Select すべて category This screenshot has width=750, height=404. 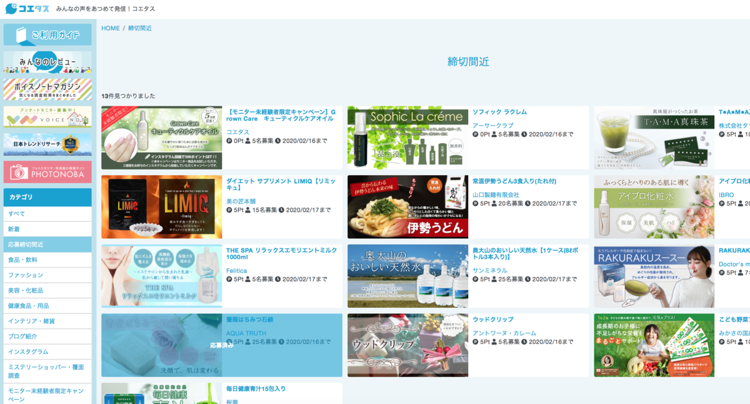(47, 214)
